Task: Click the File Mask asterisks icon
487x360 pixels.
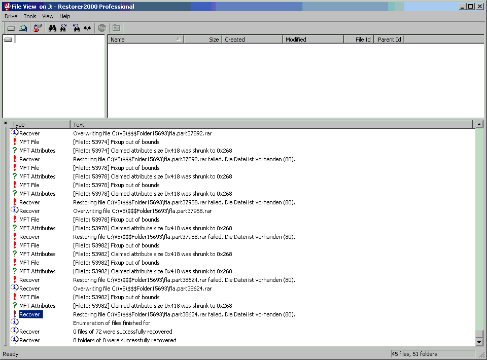Action: coord(87,28)
